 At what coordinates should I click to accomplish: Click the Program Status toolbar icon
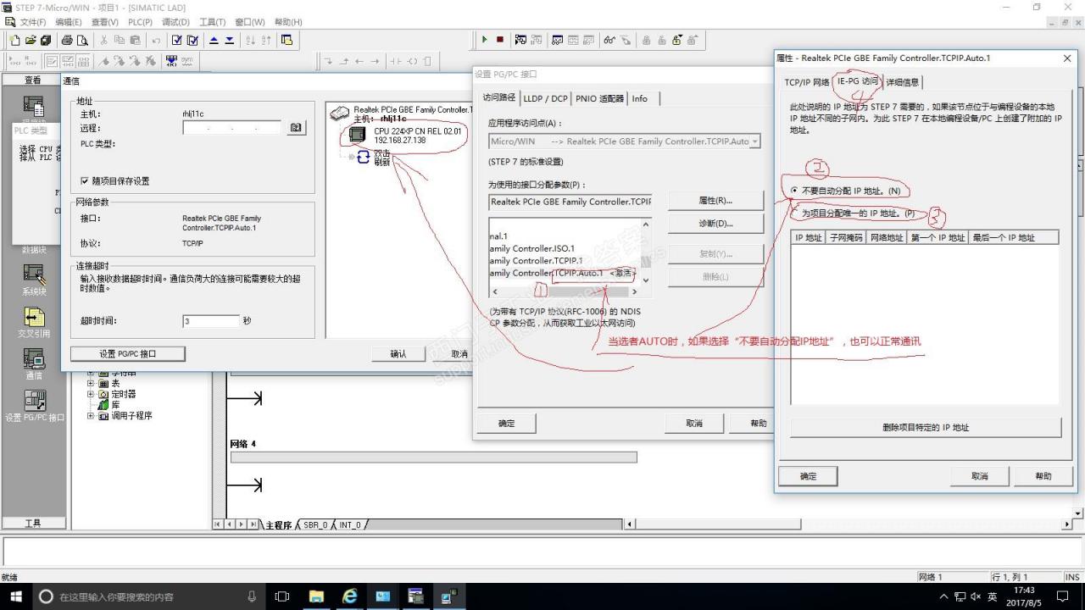520,40
